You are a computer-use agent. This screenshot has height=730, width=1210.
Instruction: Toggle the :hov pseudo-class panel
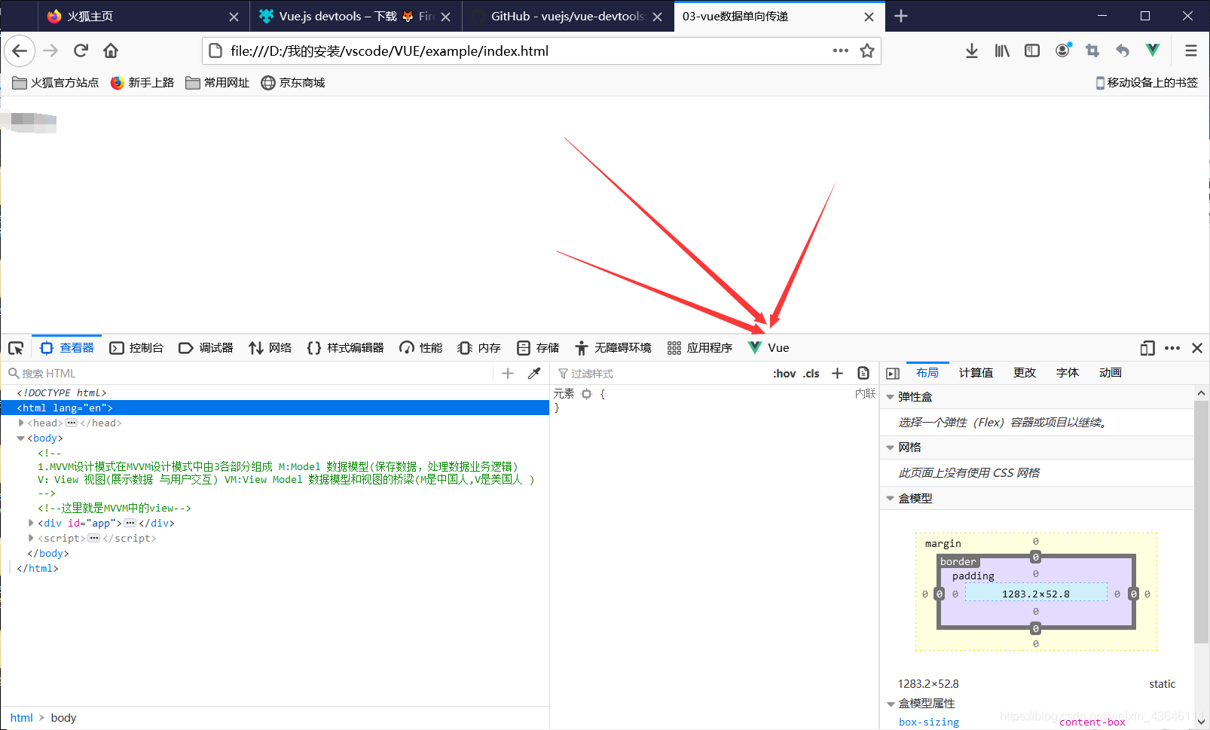coord(784,373)
